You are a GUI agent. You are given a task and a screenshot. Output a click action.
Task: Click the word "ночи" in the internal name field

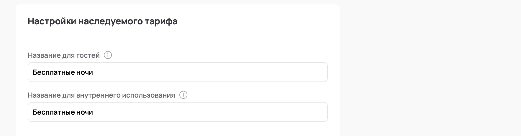coord(85,112)
